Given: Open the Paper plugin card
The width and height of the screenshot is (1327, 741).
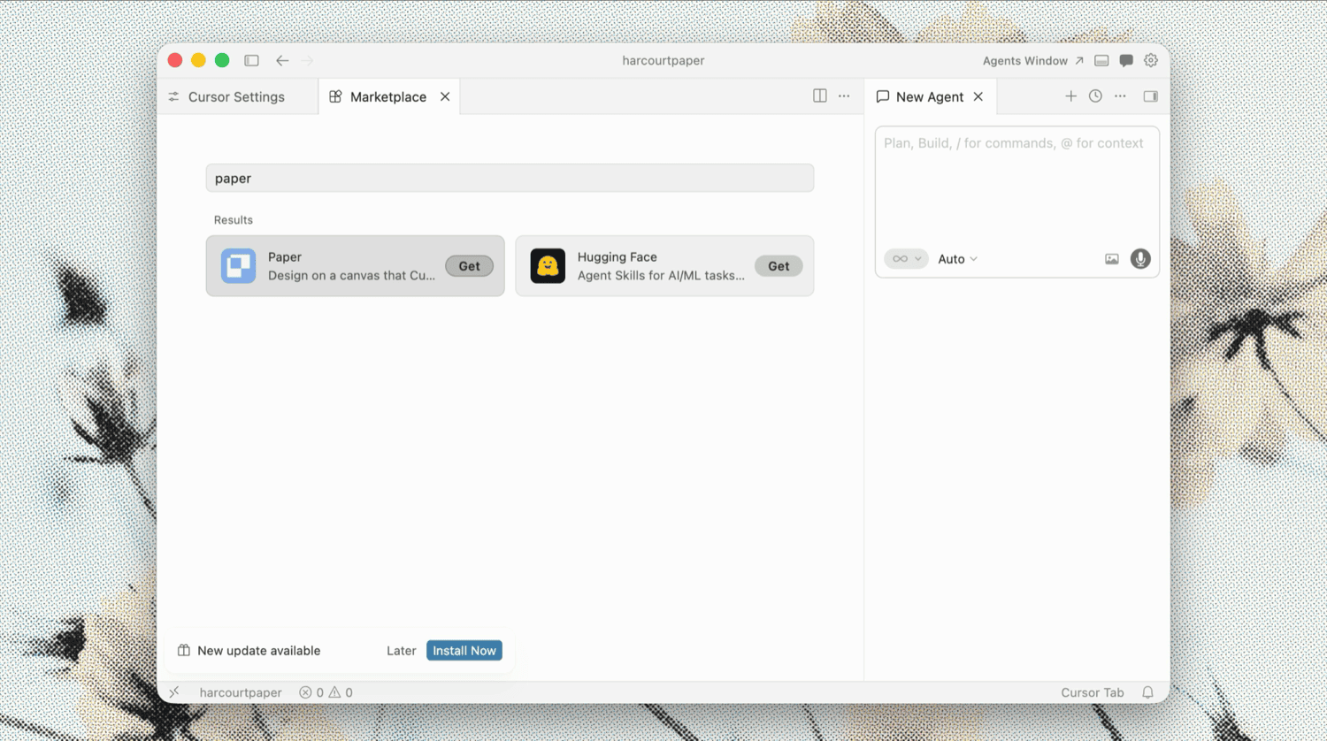Looking at the screenshot, I should pyautogui.click(x=355, y=265).
